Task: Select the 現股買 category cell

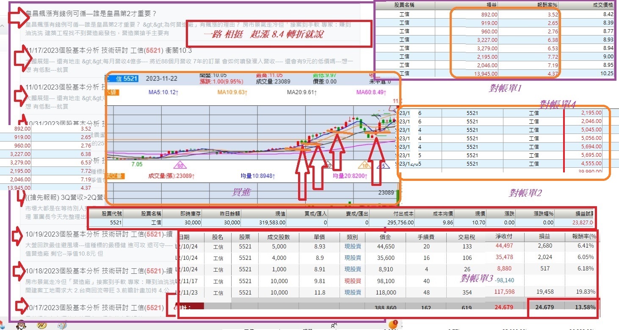Action: point(352,281)
